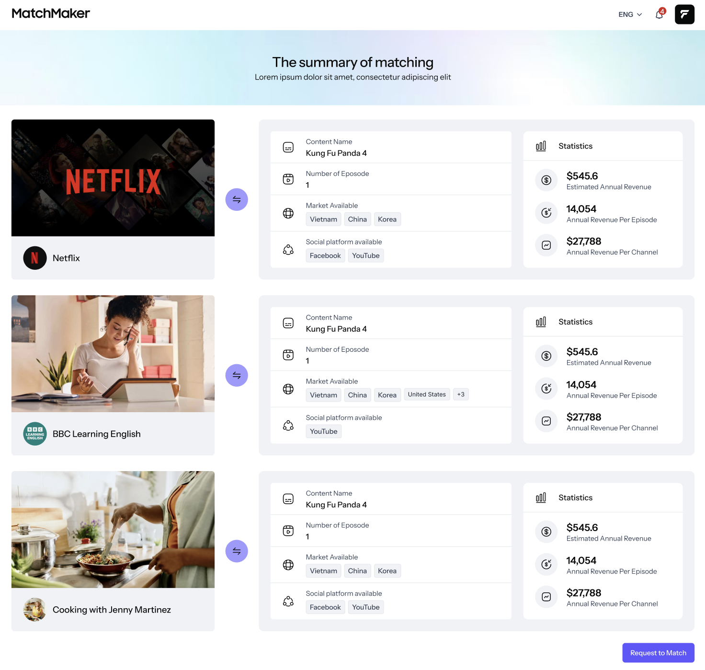Screen dimensions: 705x670
Task: Click the episode icon in the Netflix card
Action: coord(288,179)
